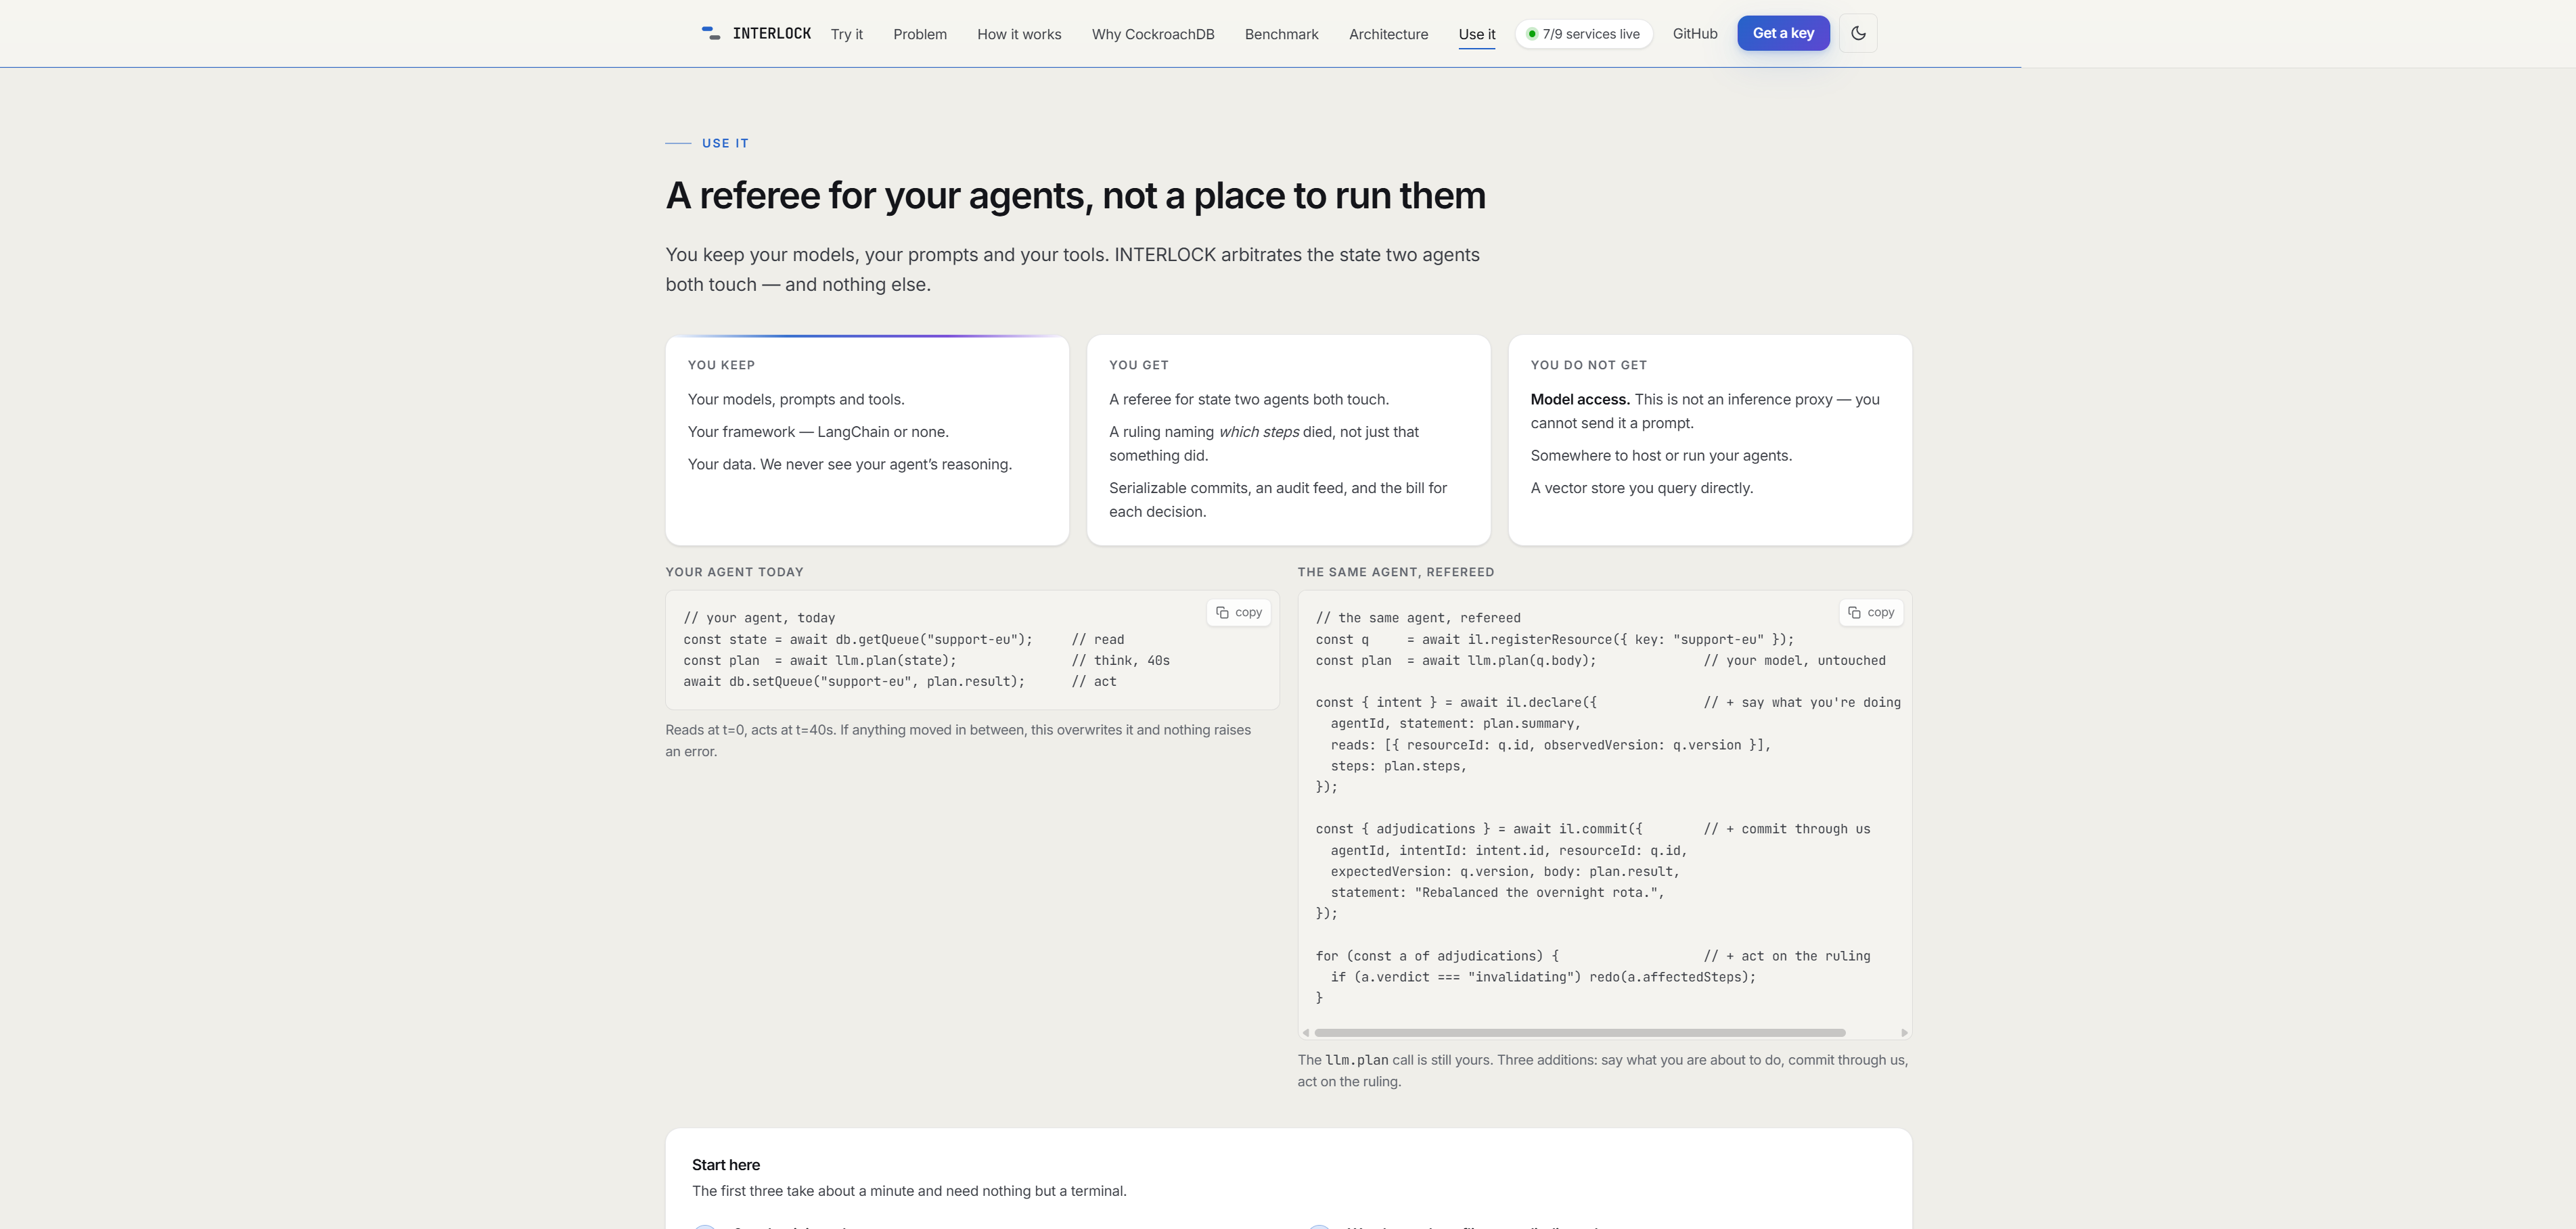Click 'THE SAME AGENT, REFEREED' label

click(x=1396, y=572)
